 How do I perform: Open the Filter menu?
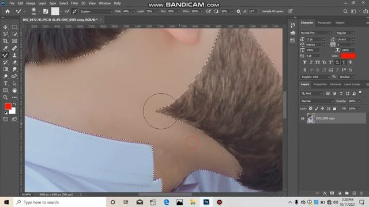[x=74, y=3]
